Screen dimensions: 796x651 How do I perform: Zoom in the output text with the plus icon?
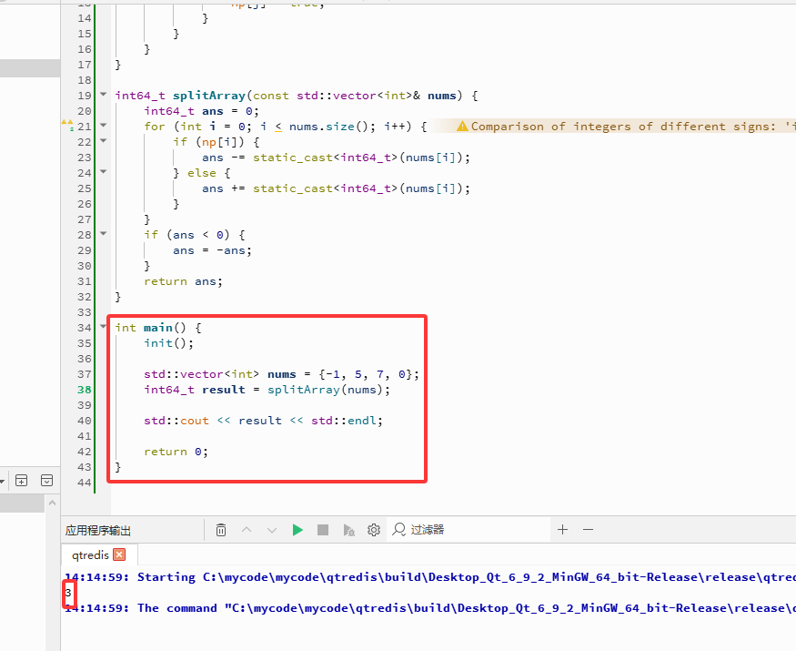pyautogui.click(x=562, y=530)
